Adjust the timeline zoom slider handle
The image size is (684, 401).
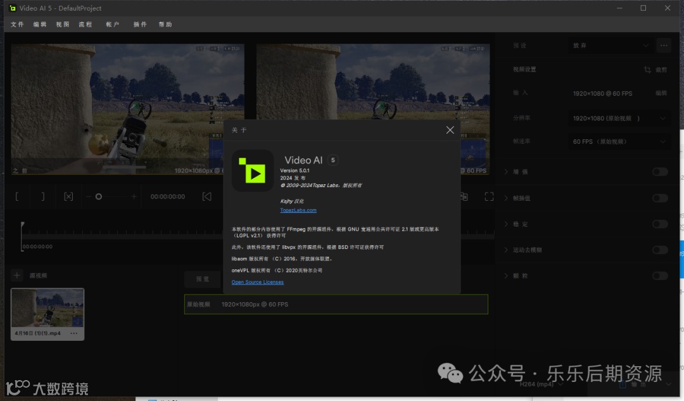pyautogui.click(x=99, y=197)
